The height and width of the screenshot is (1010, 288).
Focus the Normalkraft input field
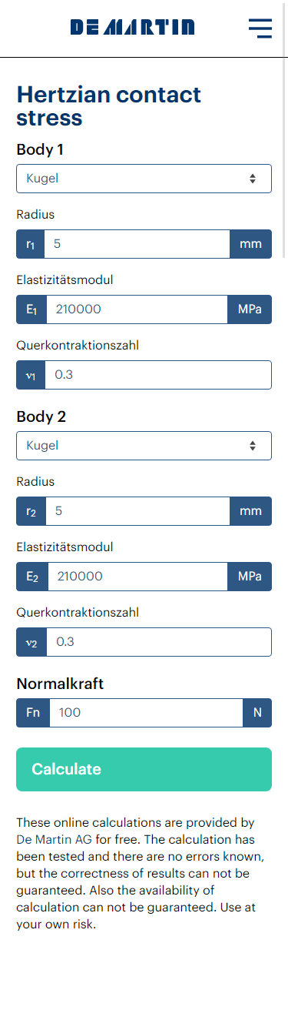tap(147, 713)
